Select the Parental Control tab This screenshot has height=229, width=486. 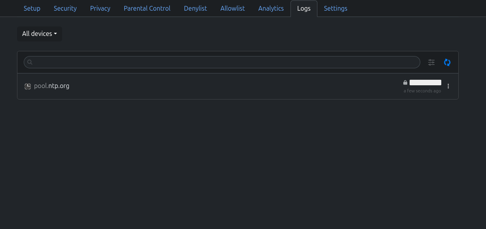click(147, 8)
